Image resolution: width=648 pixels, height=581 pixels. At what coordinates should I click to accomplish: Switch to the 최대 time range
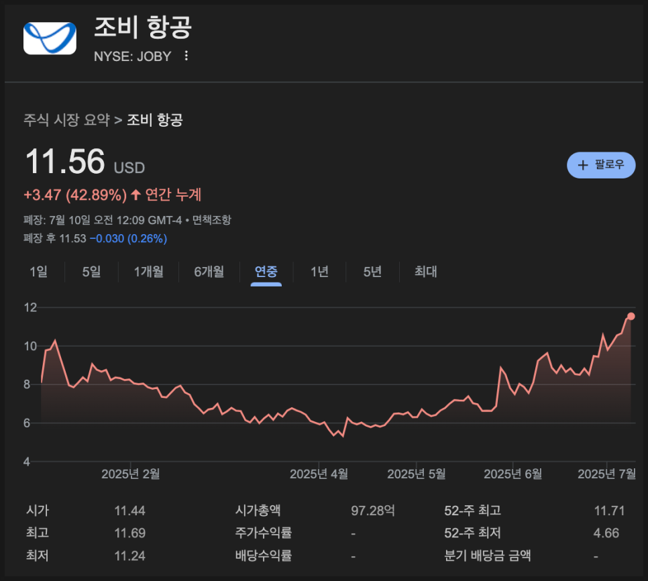click(x=425, y=272)
